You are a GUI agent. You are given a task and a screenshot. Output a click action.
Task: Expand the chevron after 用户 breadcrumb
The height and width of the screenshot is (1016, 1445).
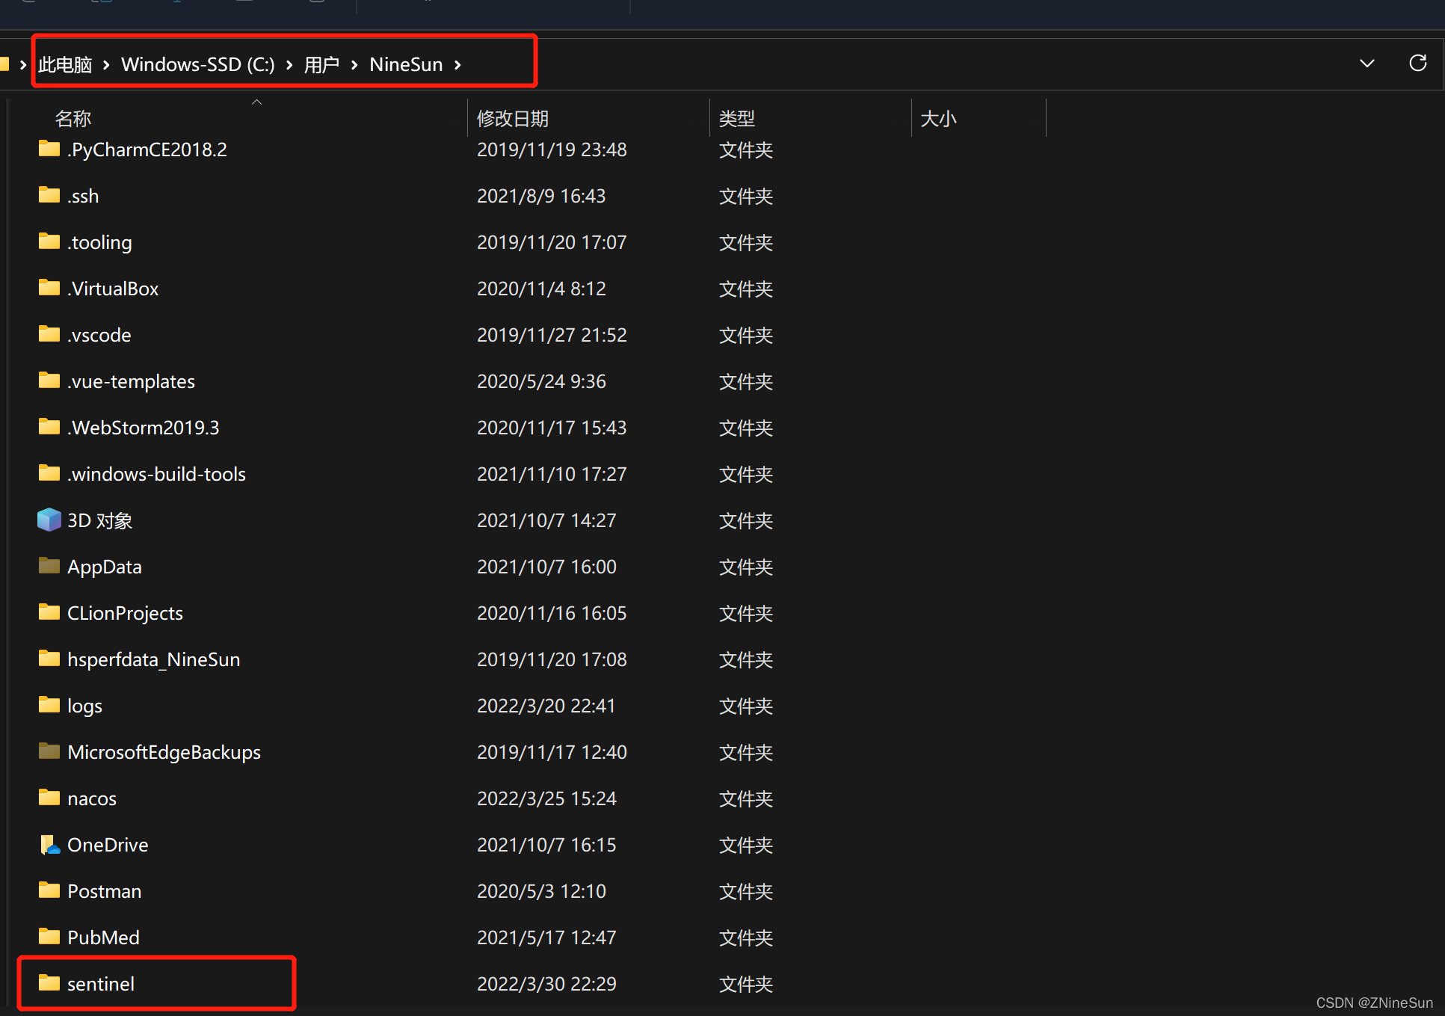tap(354, 65)
